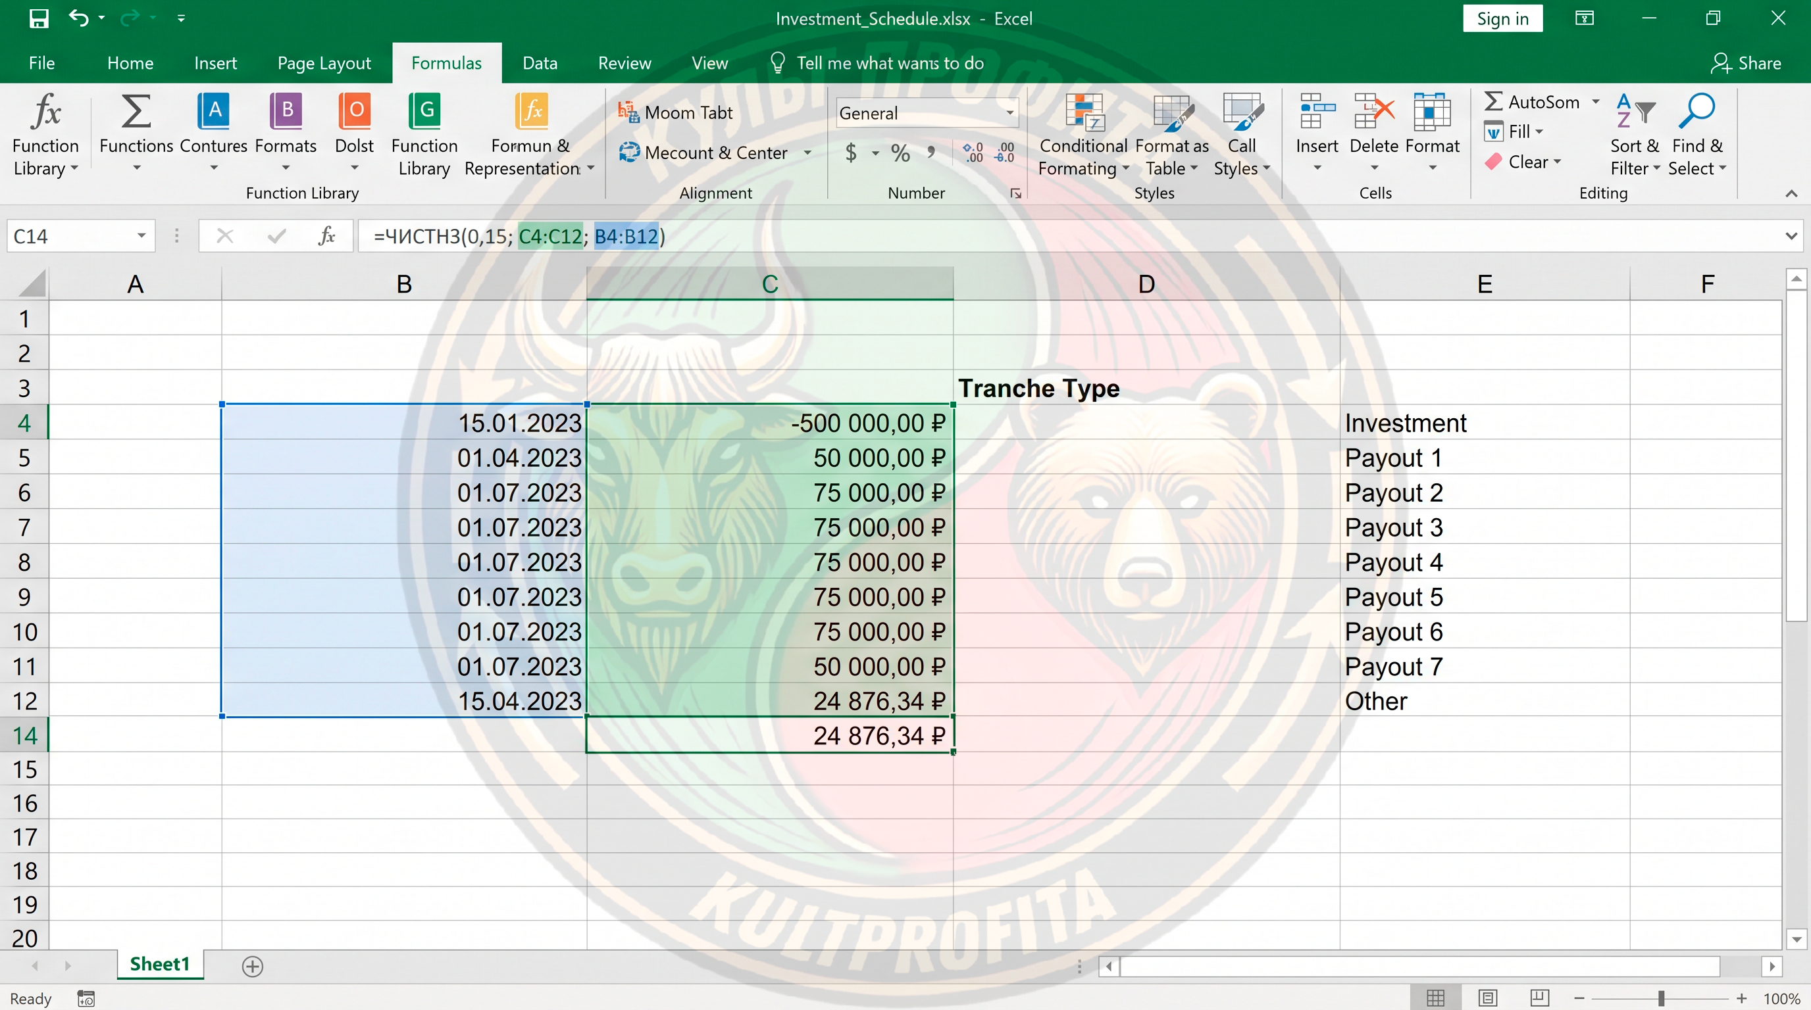Expand the Mecount & Center dropdown arrow
The height and width of the screenshot is (1010, 1811).
click(x=808, y=153)
